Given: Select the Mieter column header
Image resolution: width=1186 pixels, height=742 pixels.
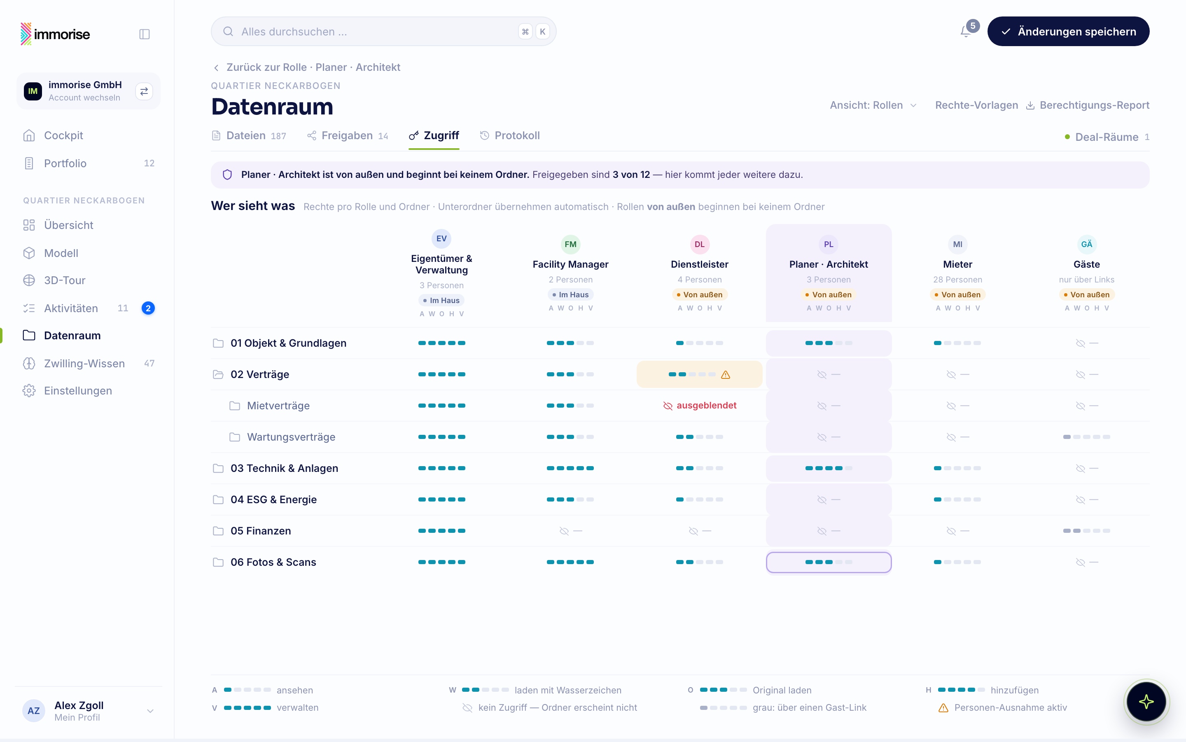Looking at the screenshot, I should click(x=958, y=273).
